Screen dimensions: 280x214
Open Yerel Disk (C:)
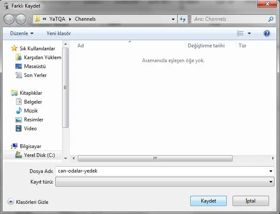pyautogui.click(x=39, y=155)
